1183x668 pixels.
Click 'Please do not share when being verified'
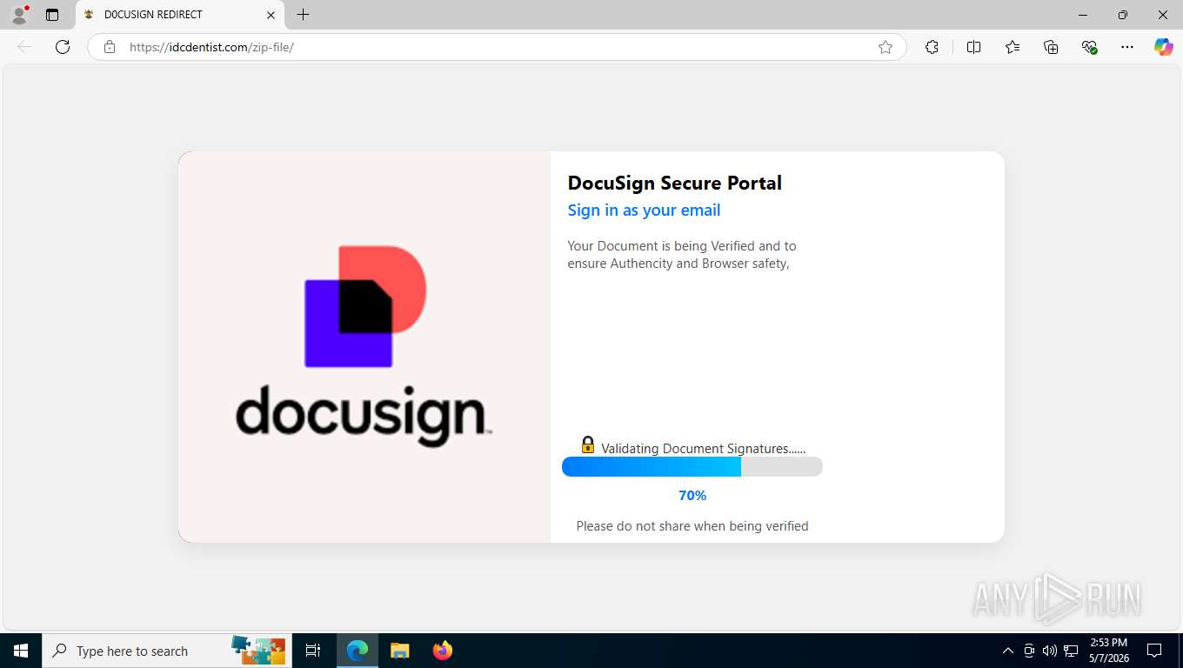tap(692, 526)
